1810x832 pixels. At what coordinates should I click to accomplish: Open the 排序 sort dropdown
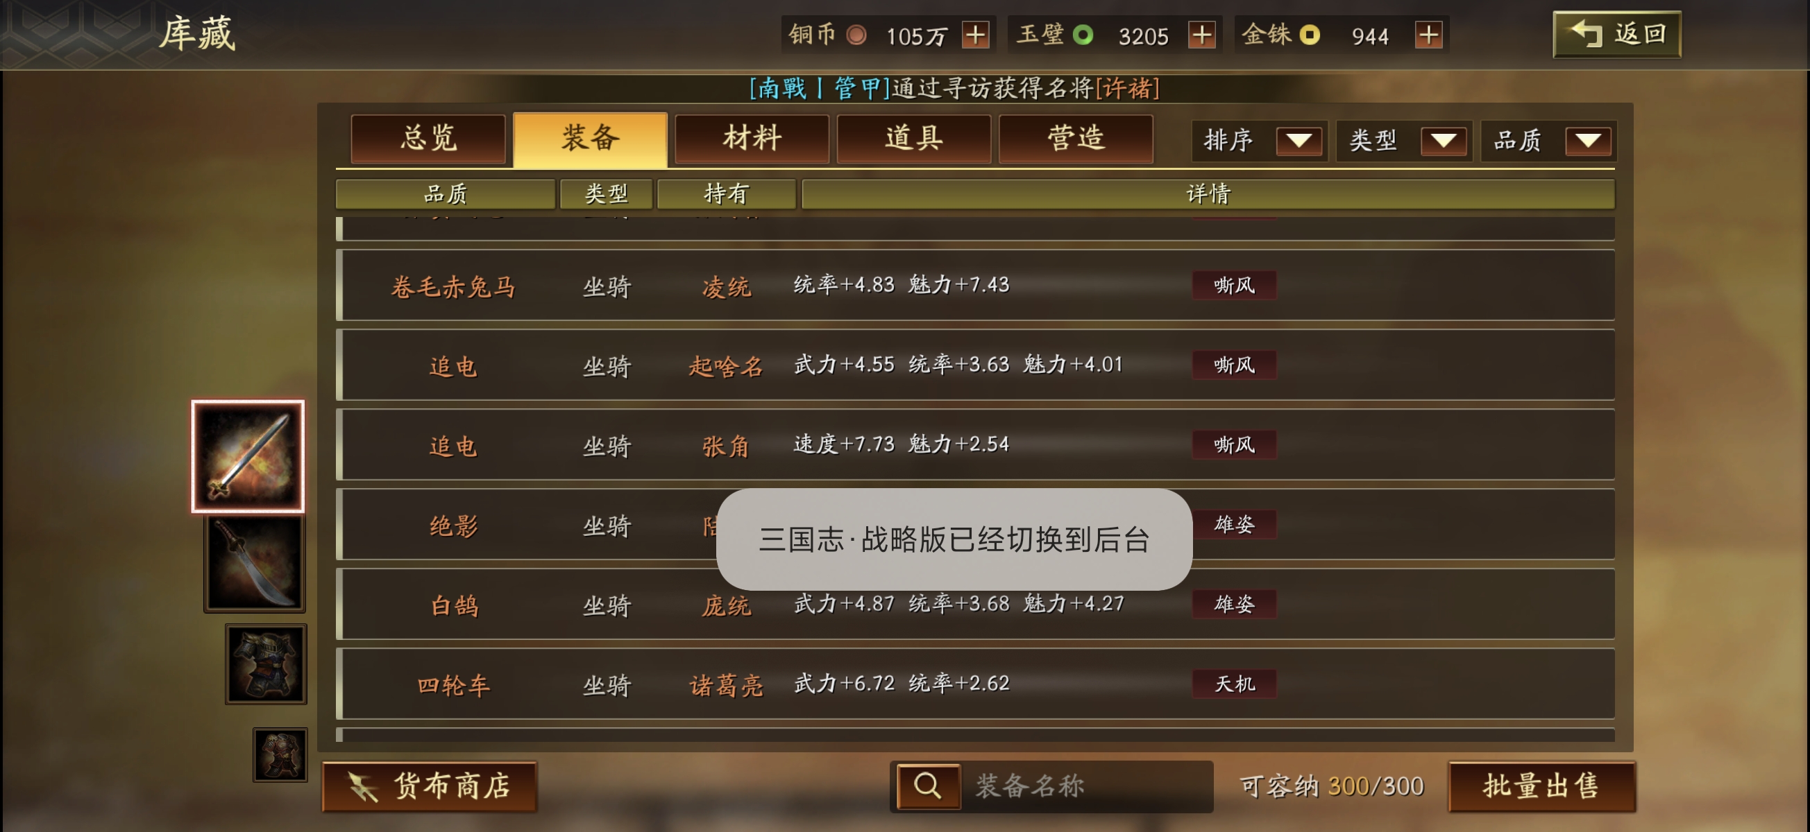pyautogui.click(x=1259, y=141)
